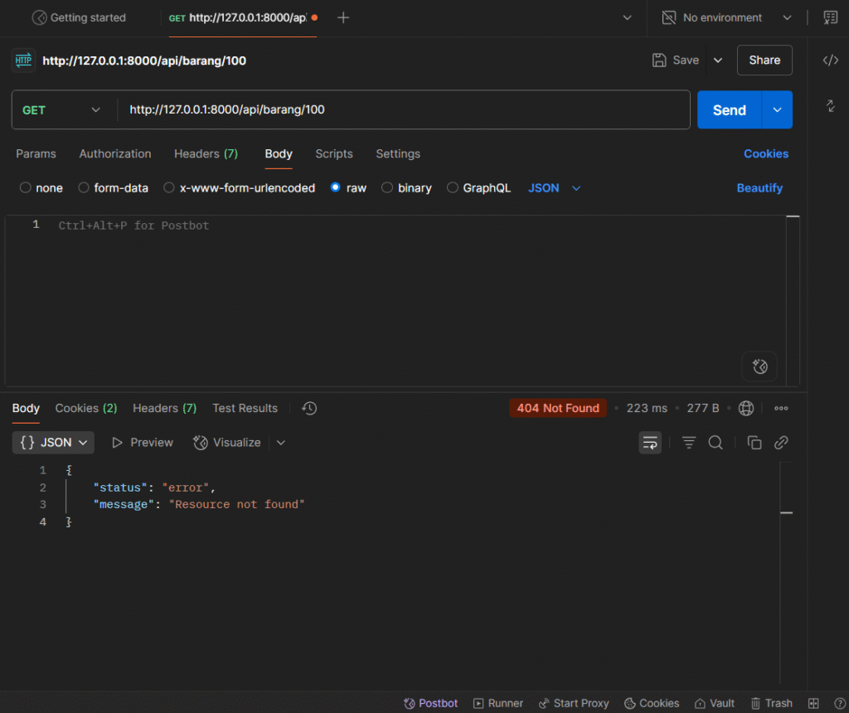Viewport: 849px width, 713px height.
Task: Click the filter response icon
Action: point(688,443)
